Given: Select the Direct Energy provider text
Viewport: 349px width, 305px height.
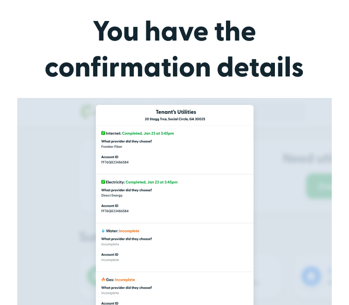Looking at the screenshot, I should pos(112,195).
